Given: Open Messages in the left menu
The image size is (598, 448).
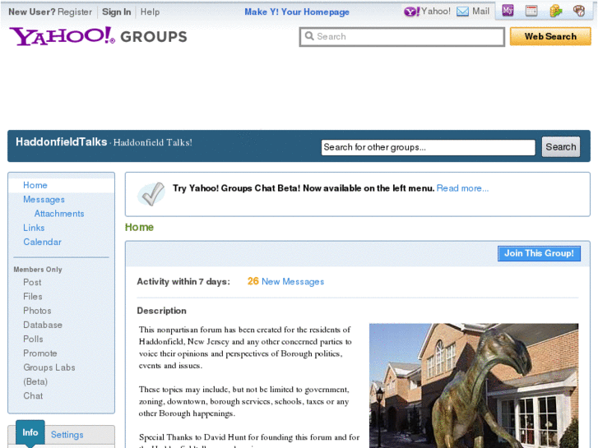Looking at the screenshot, I should pyautogui.click(x=44, y=200).
